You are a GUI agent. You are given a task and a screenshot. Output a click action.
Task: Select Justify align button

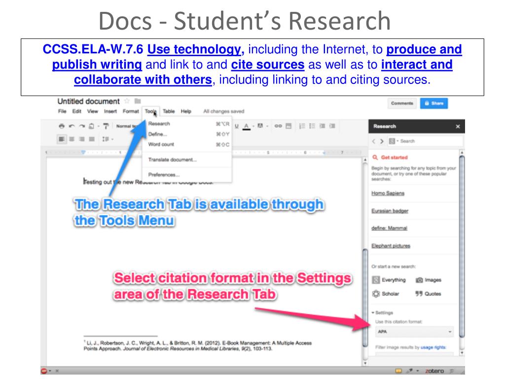tap(92, 139)
